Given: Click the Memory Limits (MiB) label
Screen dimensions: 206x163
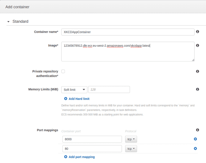Looking at the screenshot, I should tap(43, 89).
